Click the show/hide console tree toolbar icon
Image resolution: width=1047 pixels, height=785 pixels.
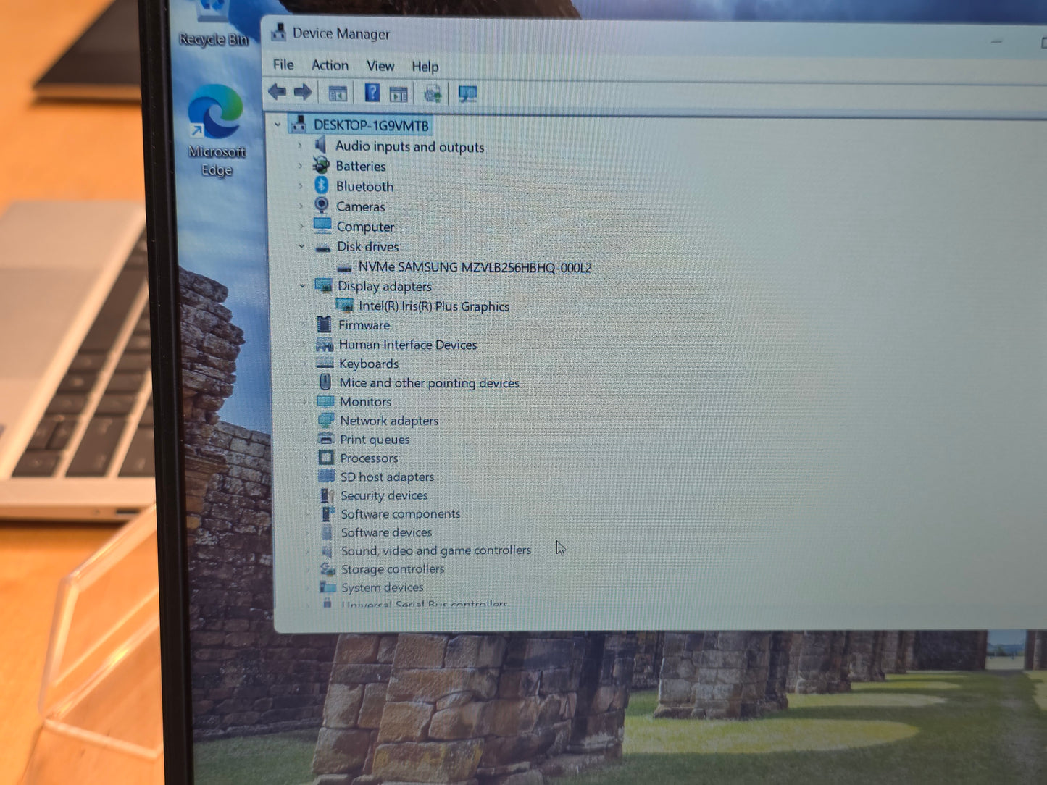click(338, 93)
